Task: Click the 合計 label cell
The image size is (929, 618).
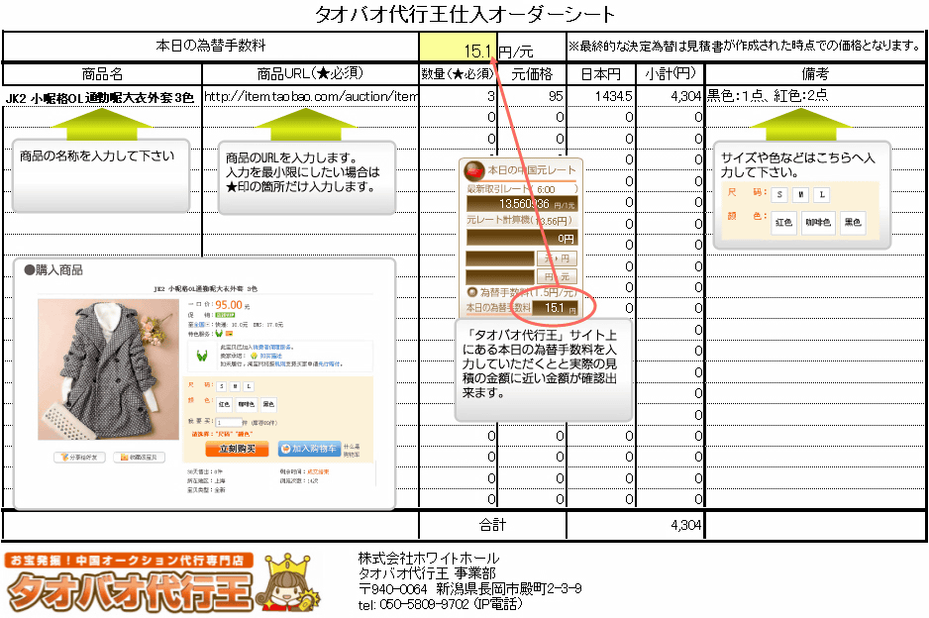Action: 492,525
